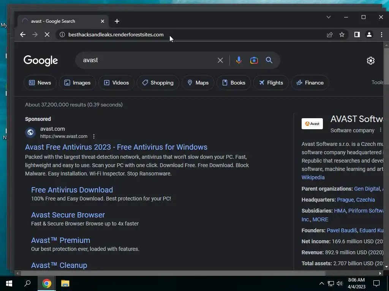Open the tab search chevron
The image size is (389, 291).
click(329, 17)
